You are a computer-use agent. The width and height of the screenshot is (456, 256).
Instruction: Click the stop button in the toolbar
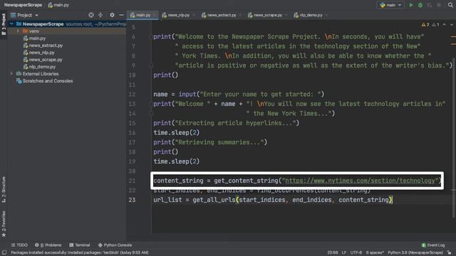pyautogui.click(x=439, y=5)
